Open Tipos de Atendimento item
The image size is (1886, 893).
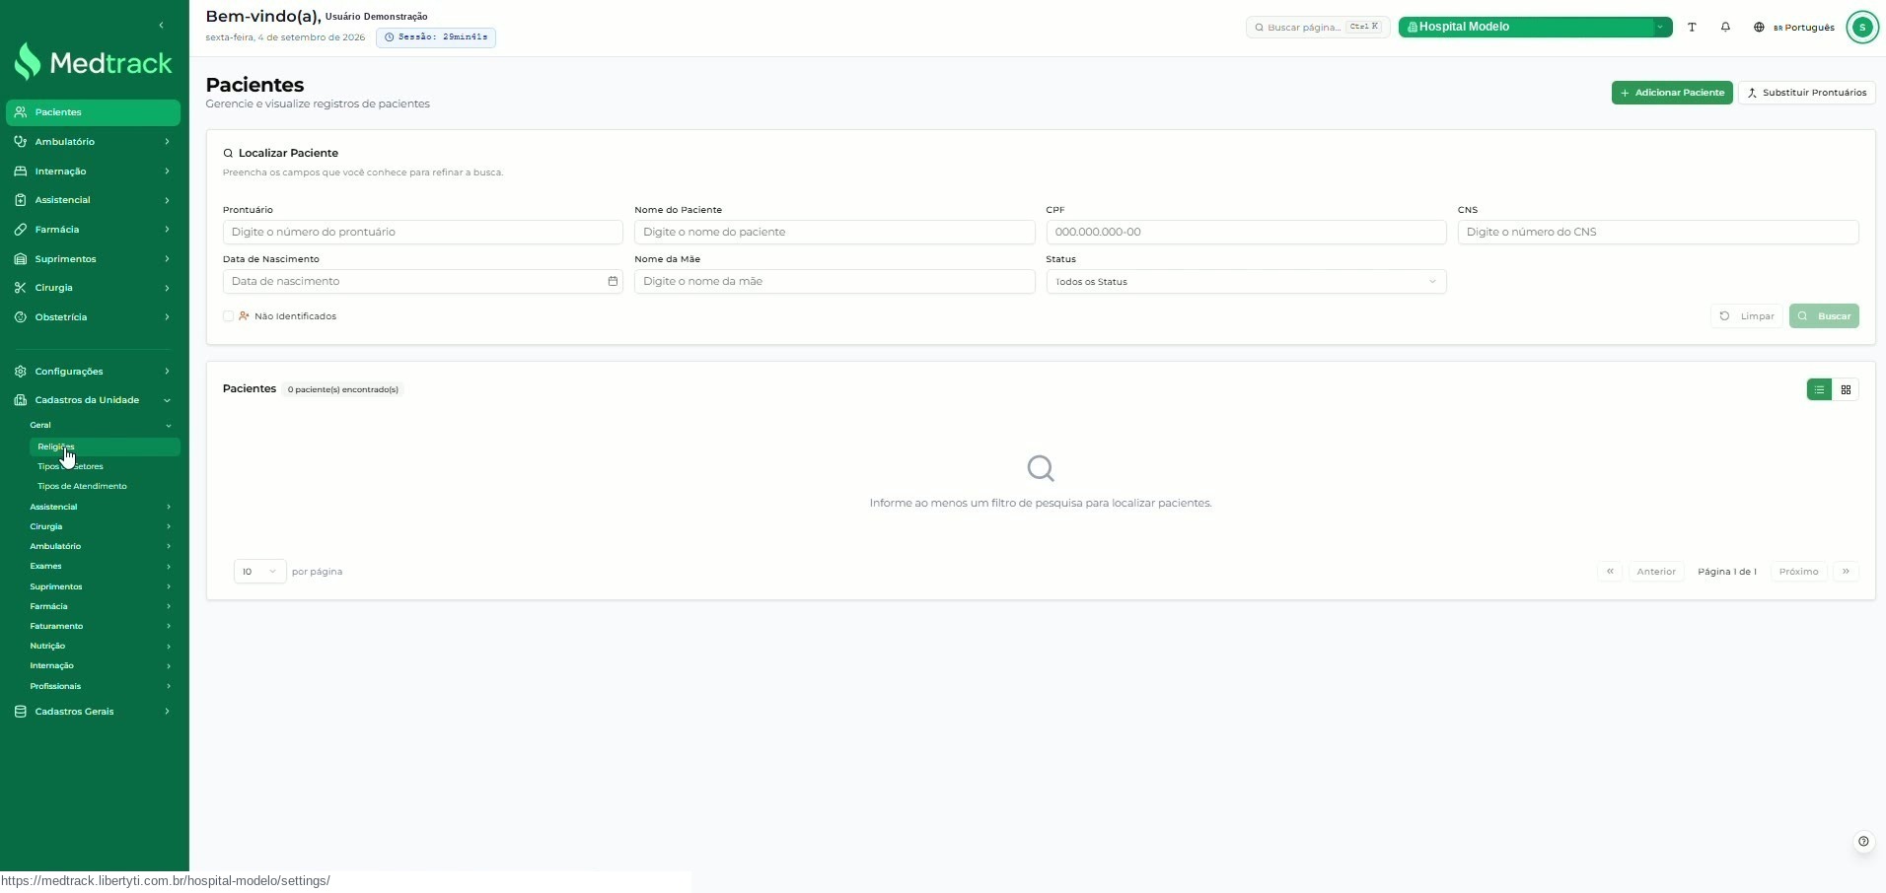(106, 486)
